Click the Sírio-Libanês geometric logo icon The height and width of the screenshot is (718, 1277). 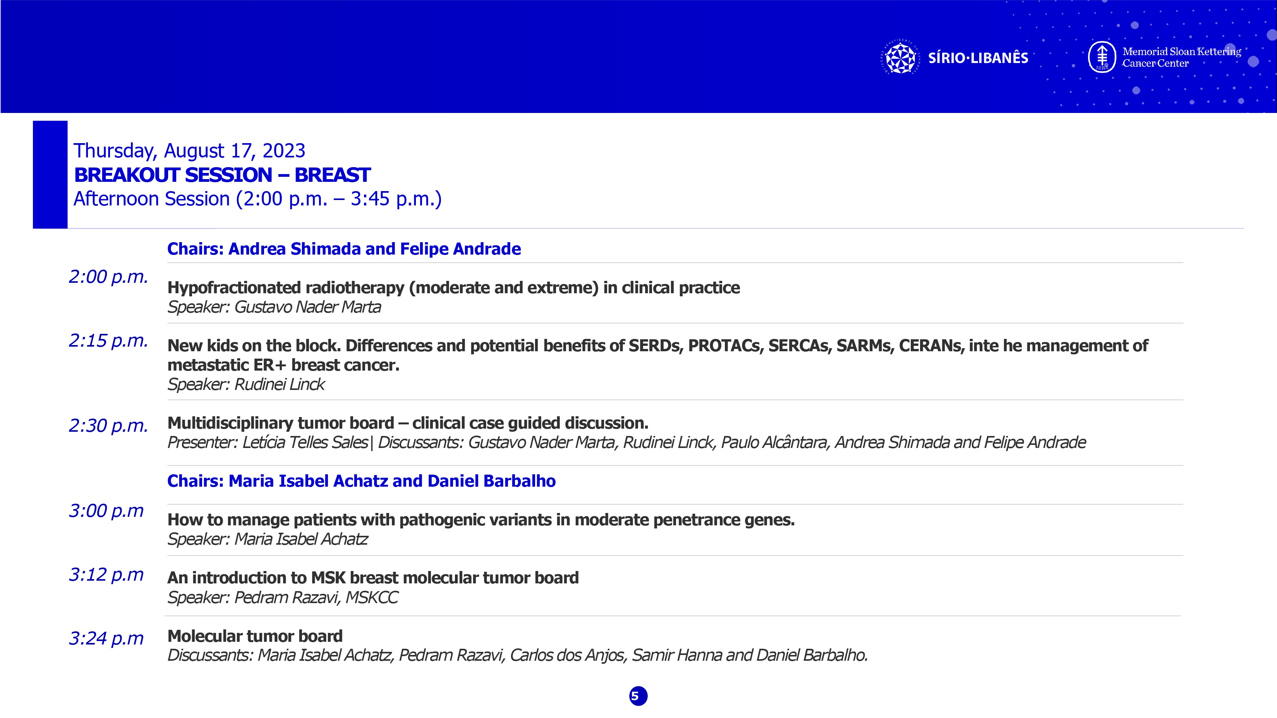[900, 58]
